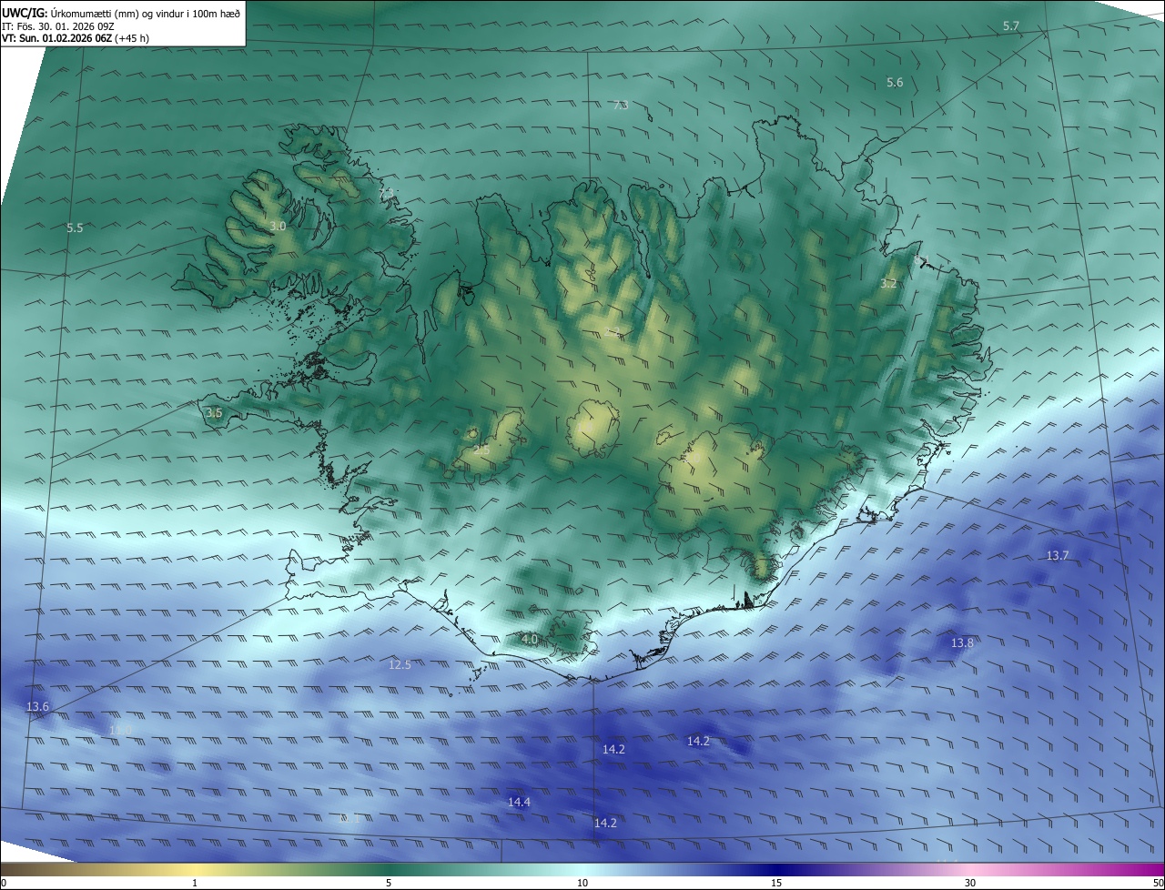Click the 3.2 precipitation value
1165x890 pixels.
pyautogui.click(x=888, y=284)
